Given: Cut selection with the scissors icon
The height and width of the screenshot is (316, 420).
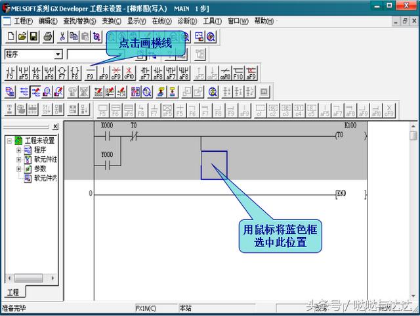Looking at the screenshot, I should point(62,37).
